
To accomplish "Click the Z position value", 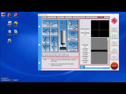I will click(85, 58).
